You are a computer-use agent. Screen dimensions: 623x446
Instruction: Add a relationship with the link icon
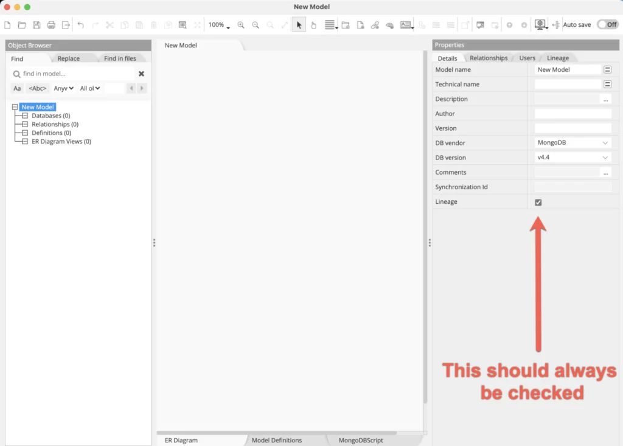(x=375, y=25)
